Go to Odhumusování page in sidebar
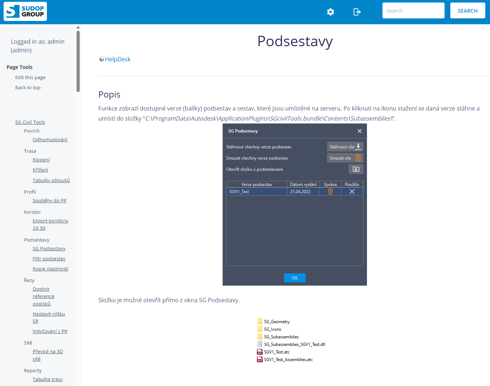The image size is (490, 386). coord(50,139)
